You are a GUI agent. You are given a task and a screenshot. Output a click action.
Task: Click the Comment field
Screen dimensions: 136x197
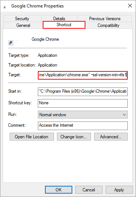[83, 126]
